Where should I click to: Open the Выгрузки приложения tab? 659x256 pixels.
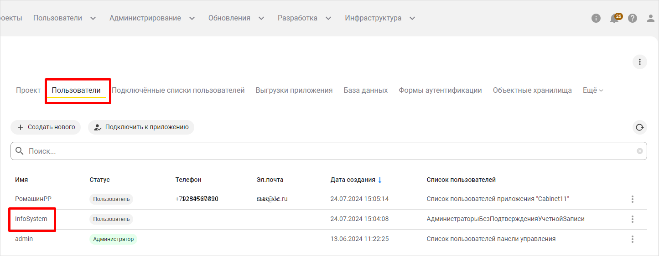coord(294,90)
